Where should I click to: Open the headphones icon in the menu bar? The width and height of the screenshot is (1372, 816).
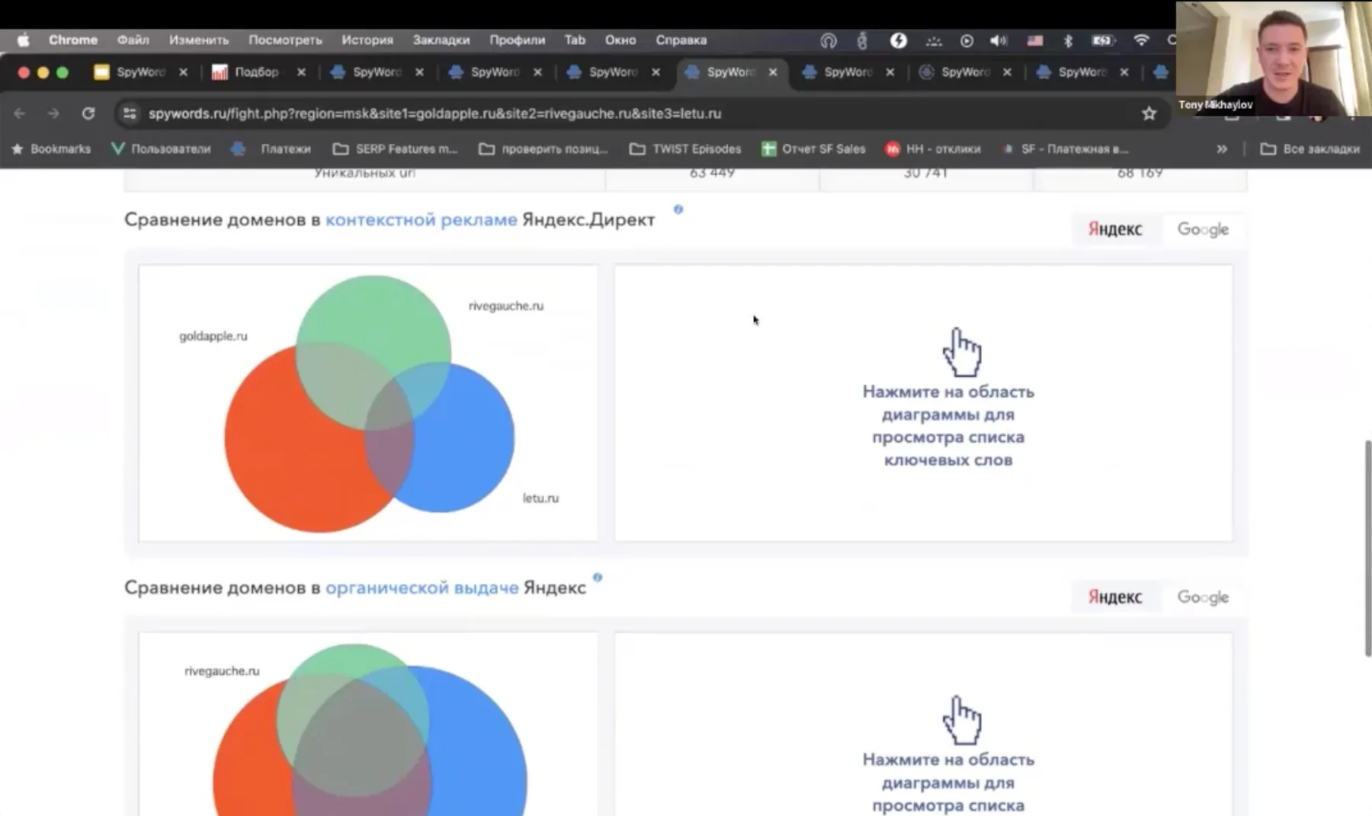(829, 40)
